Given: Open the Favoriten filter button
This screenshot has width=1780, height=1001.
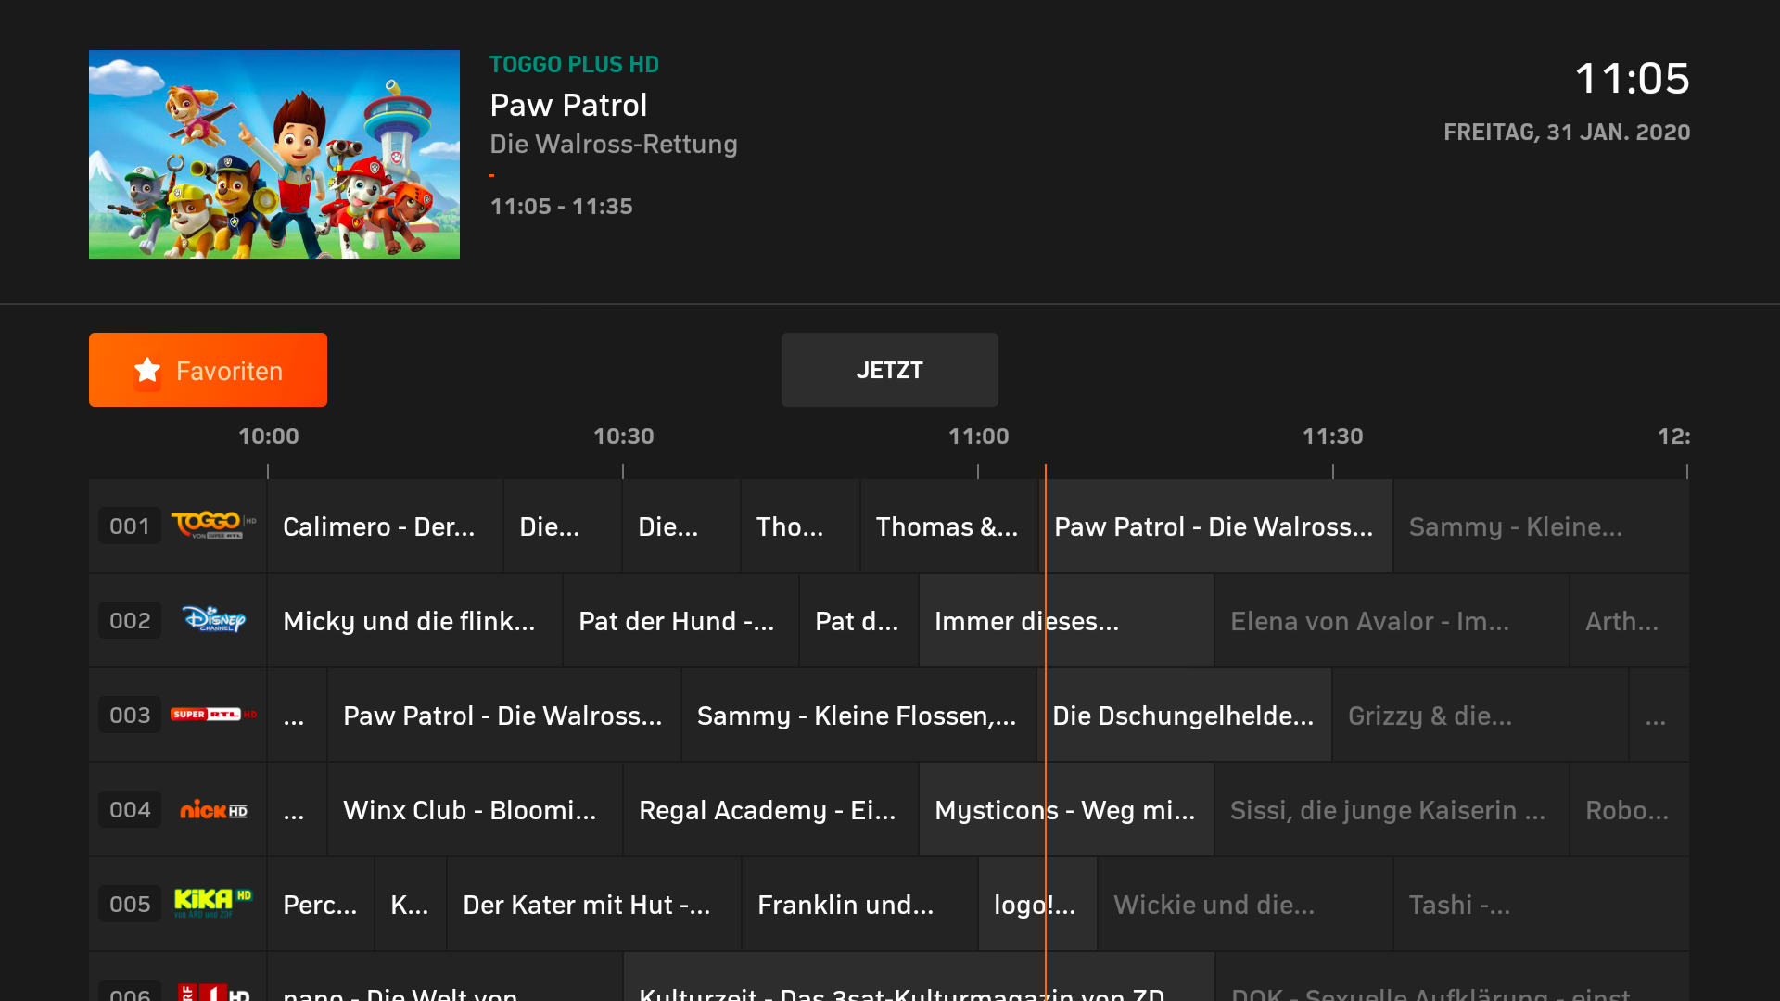Looking at the screenshot, I should [208, 370].
